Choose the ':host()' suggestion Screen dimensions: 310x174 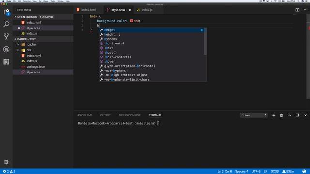click(152, 53)
